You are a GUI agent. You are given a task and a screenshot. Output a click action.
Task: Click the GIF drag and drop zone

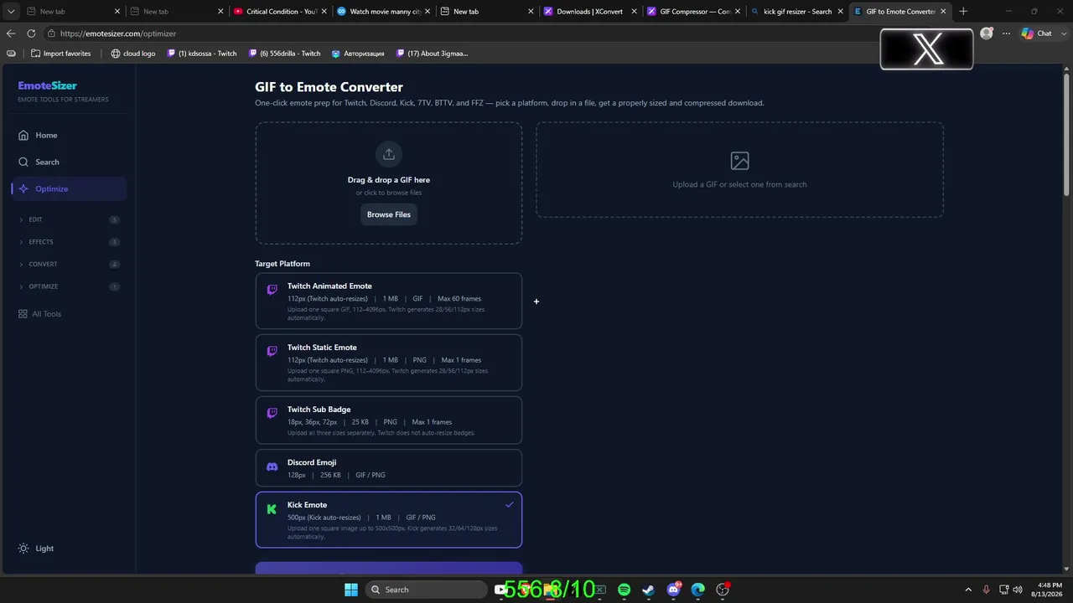388,183
